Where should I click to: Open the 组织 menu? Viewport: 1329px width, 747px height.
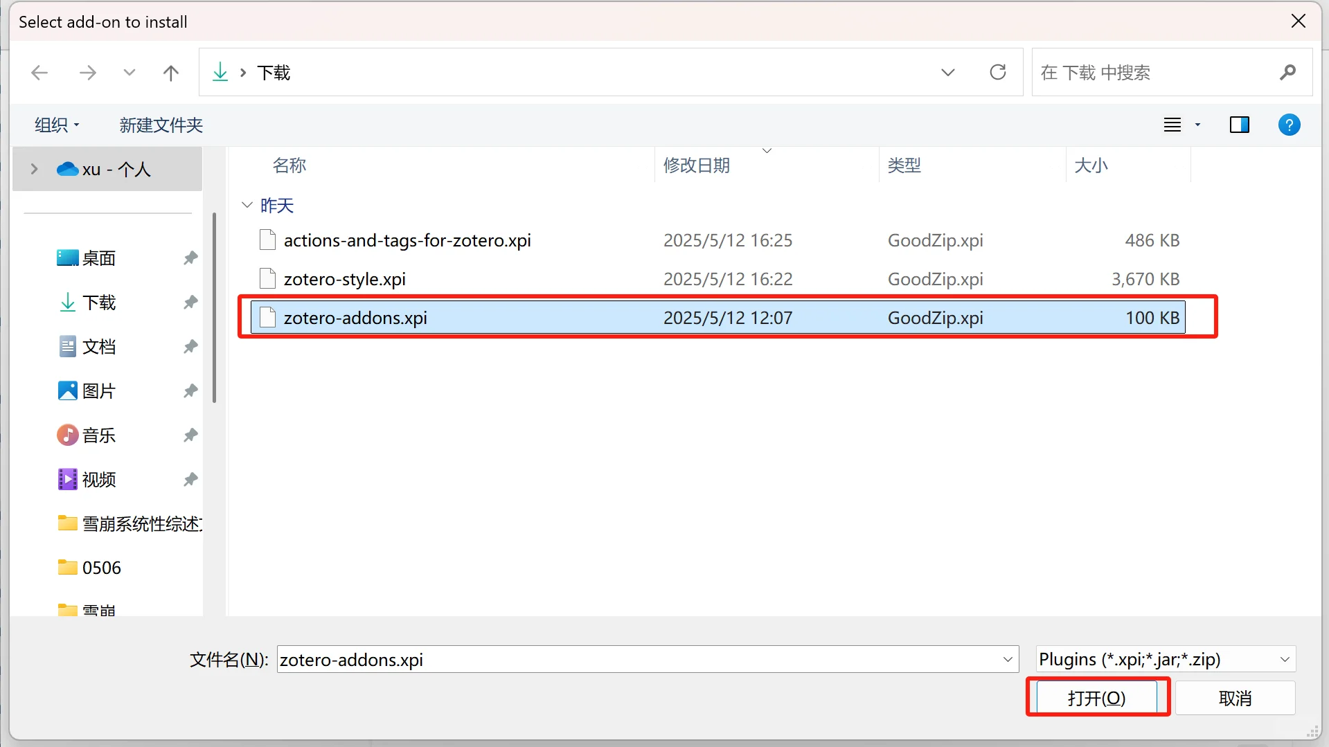tap(57, 125)
